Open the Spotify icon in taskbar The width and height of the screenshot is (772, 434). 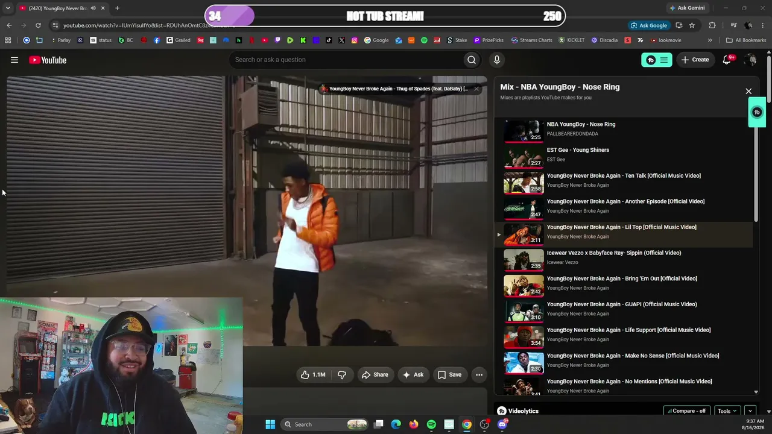431,424
